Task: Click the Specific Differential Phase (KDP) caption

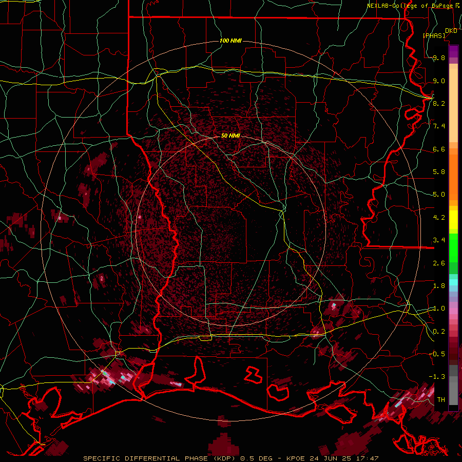Action: [x=160, y=458]
